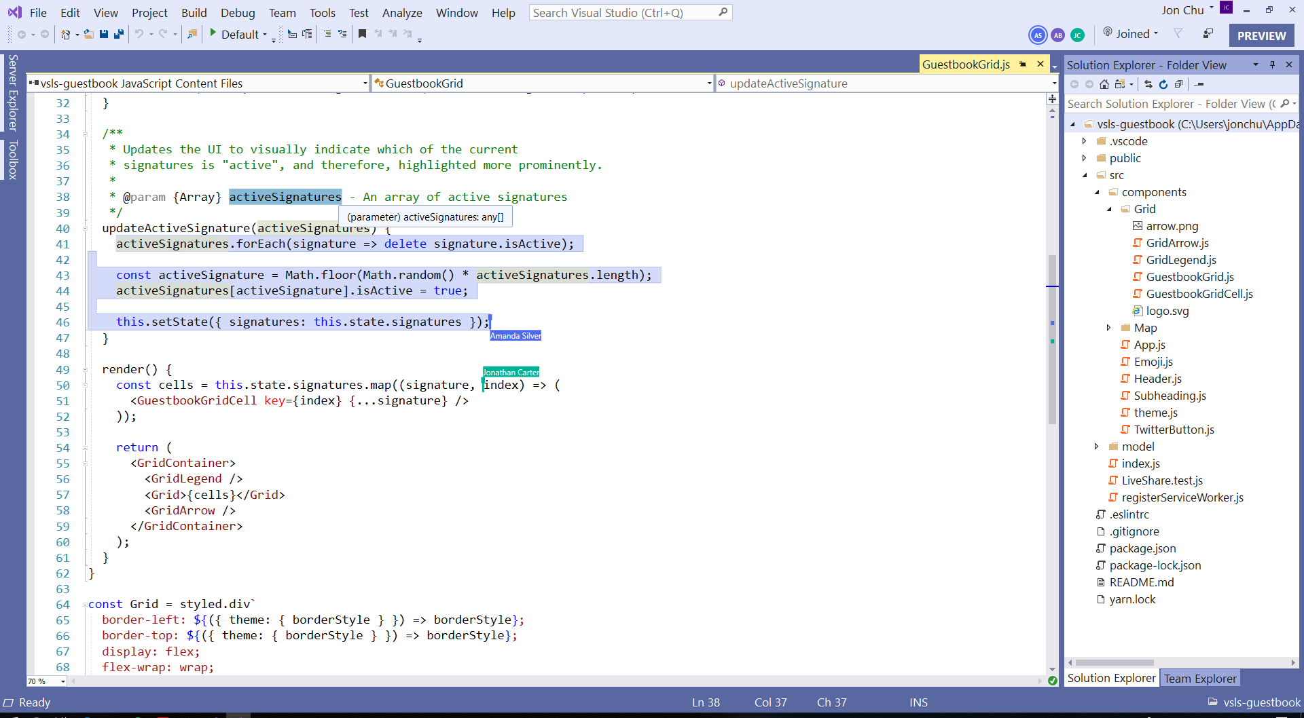
Task: Click the Switch Views icon in Solution Explorer
Action: [x=1120, y=84]
